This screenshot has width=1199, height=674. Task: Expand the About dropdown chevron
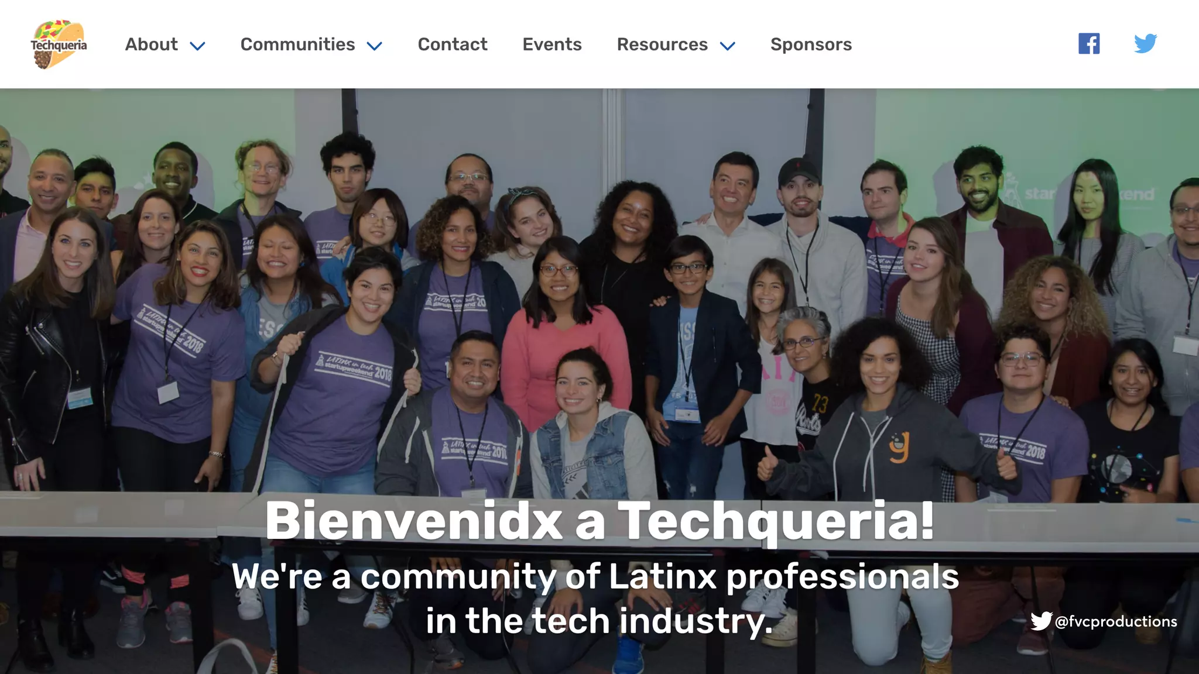(x=198, y=46)
